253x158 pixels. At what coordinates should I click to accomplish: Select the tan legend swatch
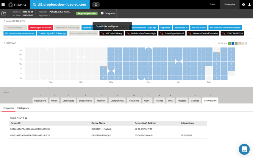click(x=236, y=43)
